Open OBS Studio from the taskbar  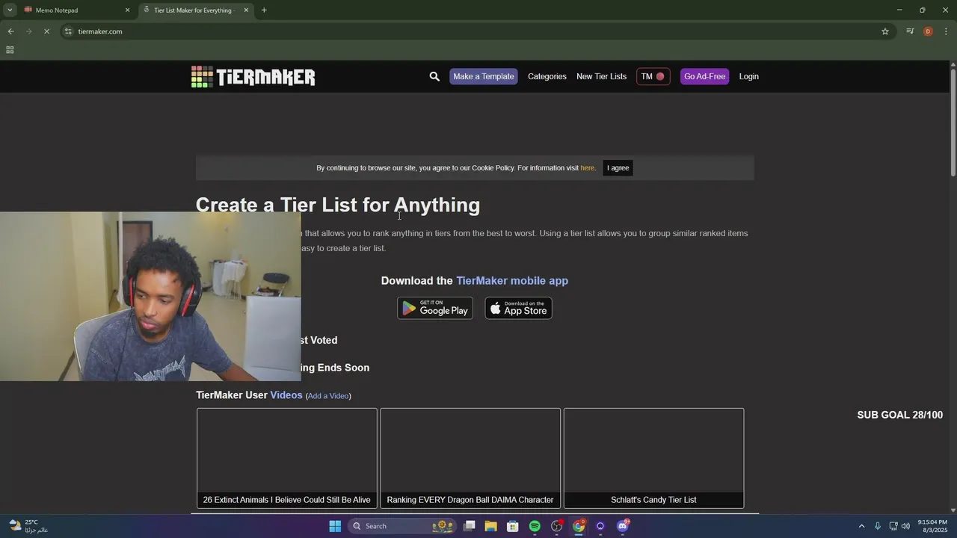coord(556,526)
